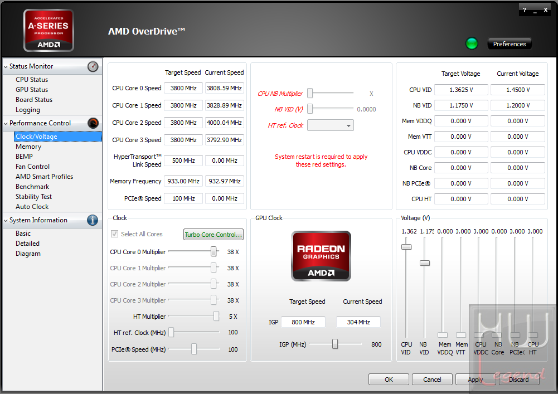This screenshot has width=558, height=394.
Task: Click the CPU VID current voltage 1.4500 V
Action: [518, 90]
